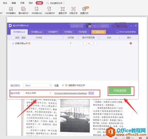Viewport: 148px width, 139px height.
Task: Edit the end page range field
Action: 94,43
